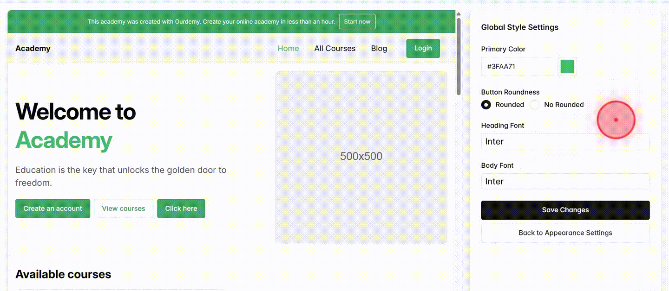The height and width of the screenshot is (291, 669).
Task: Click the Start now banner button
Action: [x=357, y=21]
